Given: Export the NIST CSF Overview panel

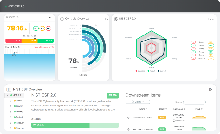Looking at the screenshot, I should 210,89.
